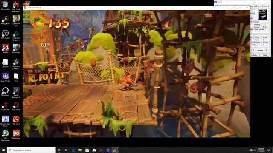Launch the Biomutant desktop shortcut
The width and height of the screenshot is (273, 153).
[x=16, y=48]
